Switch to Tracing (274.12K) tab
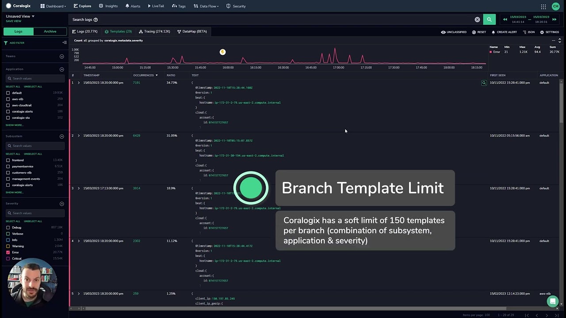 point(154,31)
